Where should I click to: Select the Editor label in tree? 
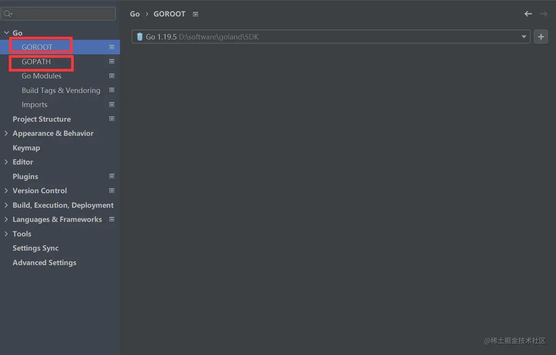(23, 162)
